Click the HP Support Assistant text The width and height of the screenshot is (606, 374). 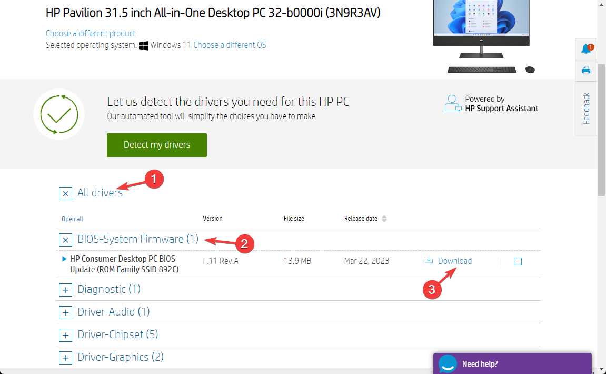(x=501, y=109)
